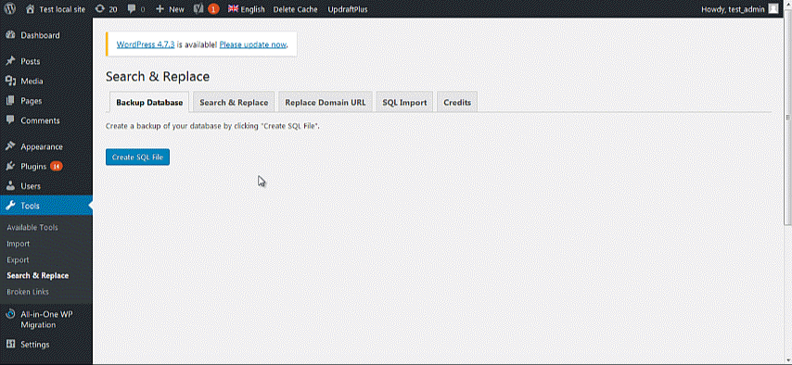Screen dimensions: 792x365
Task: Click the Appearance paintbrush icon
Action: [x=9, y=146]
